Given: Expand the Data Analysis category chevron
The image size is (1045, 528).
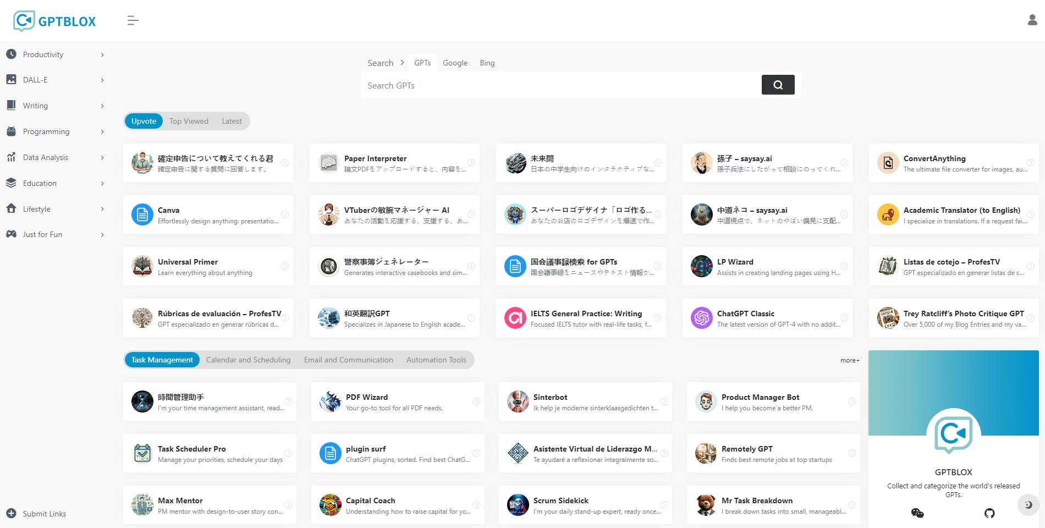Looking at the screenshot, I should [102, 157].
